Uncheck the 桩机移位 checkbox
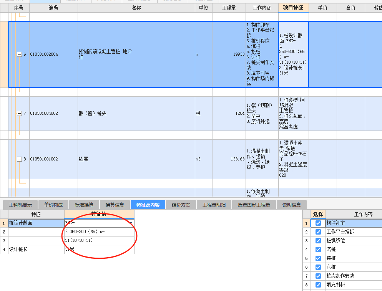 [318, 241]
